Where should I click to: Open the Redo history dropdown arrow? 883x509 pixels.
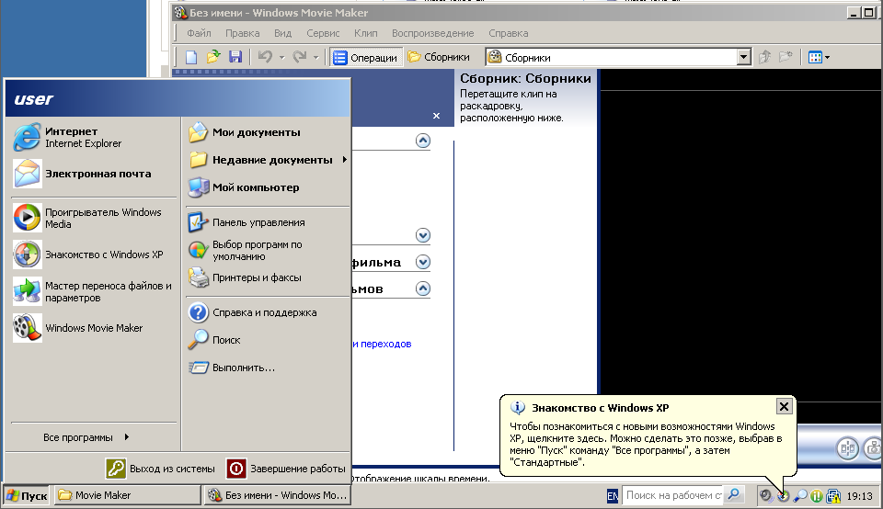point(315,57)
